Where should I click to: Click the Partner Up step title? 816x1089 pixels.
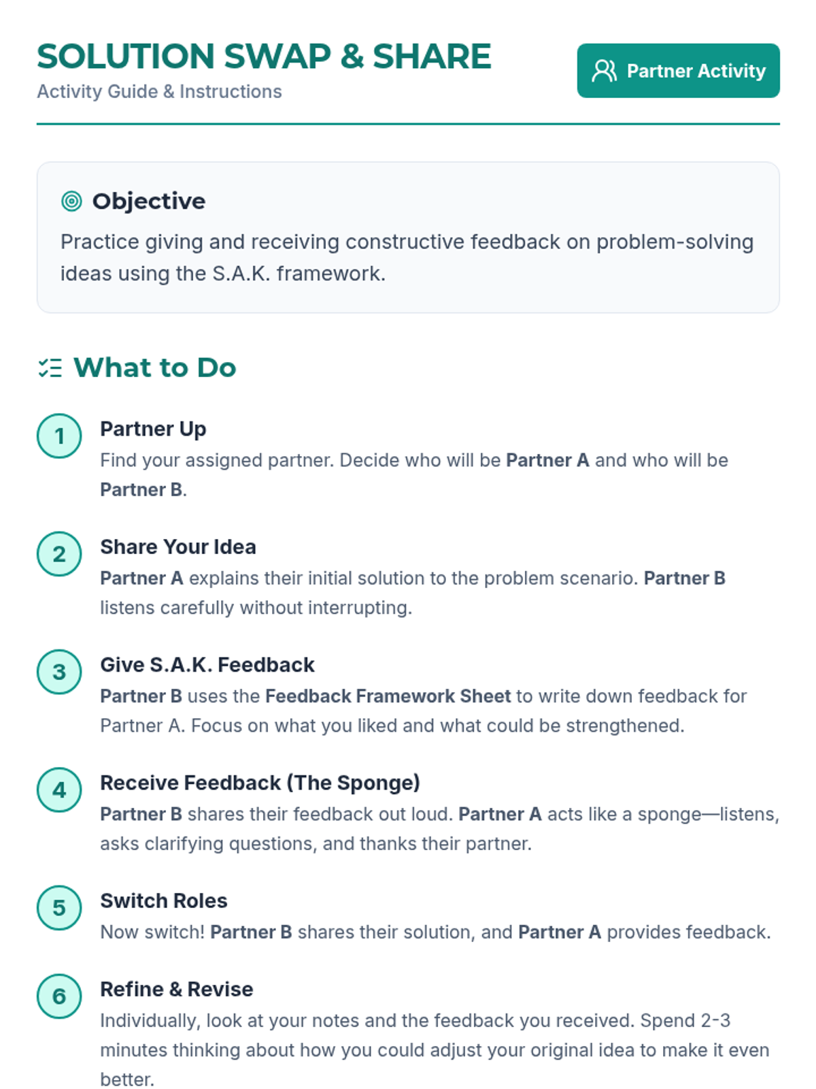pyautogui.click(x=153, y=429)
